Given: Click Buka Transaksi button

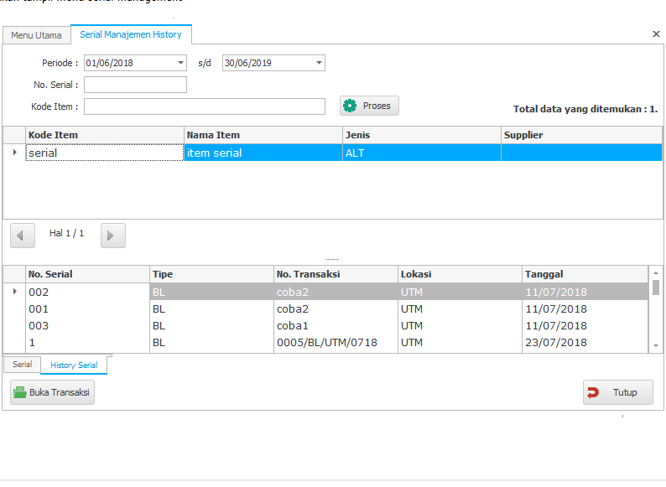Looking at the screenshot, I should 52,392.
